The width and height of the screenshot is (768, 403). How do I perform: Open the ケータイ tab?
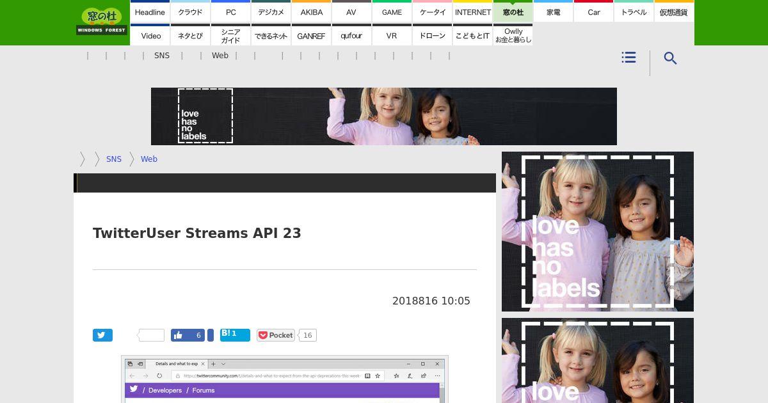pos(432,12)
